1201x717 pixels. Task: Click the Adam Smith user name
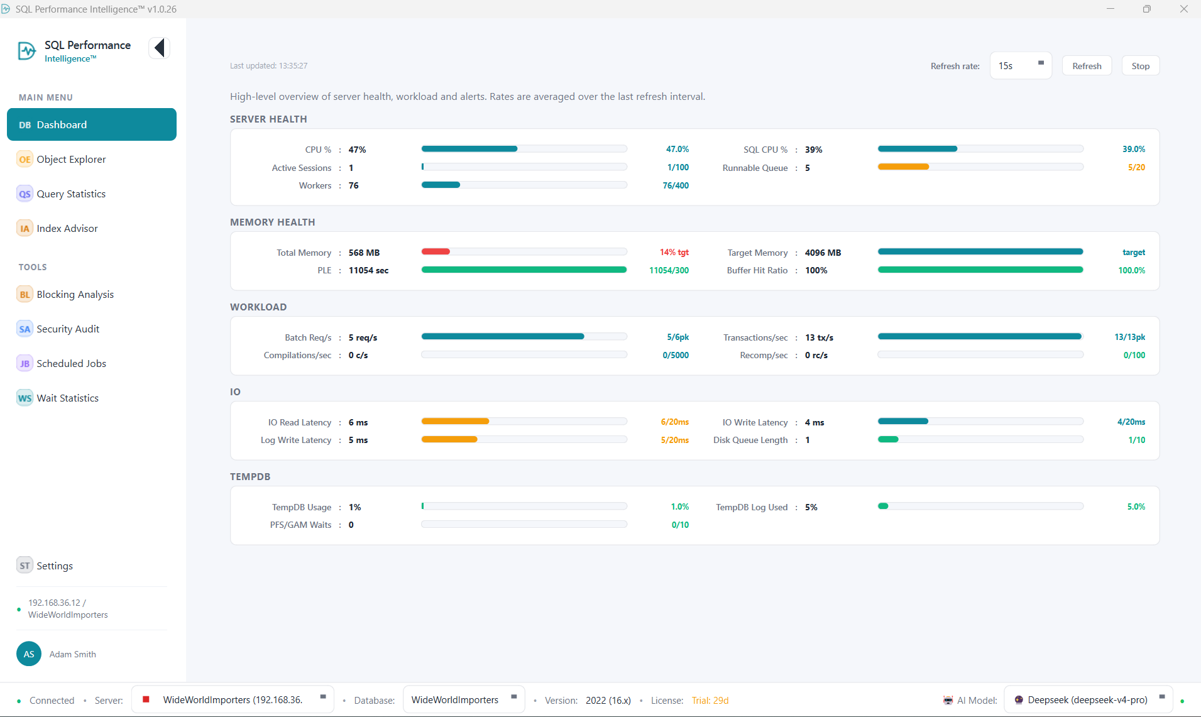tap(73, 654)
